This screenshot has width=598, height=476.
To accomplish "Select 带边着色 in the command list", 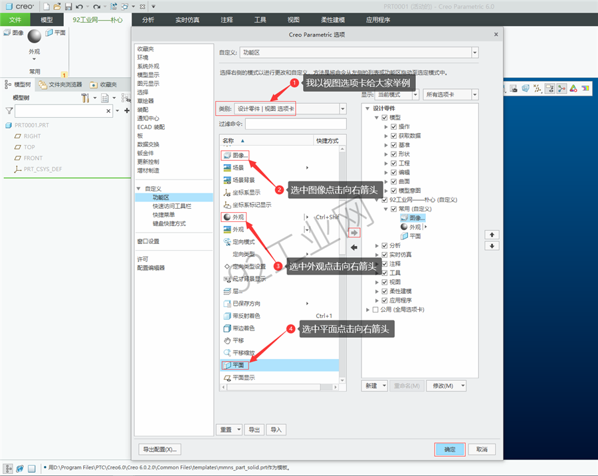I will point(280,328).
